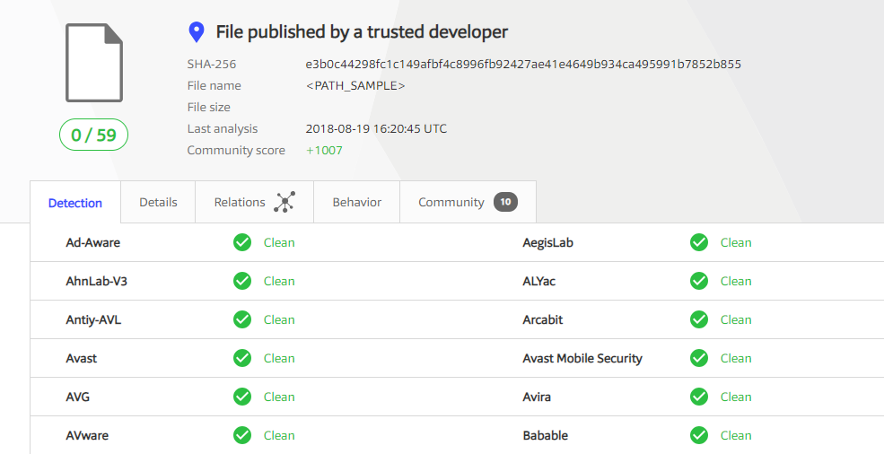884x454 pixels.
Task: Click the Clean result for AegisLab
Action: pyautogui.click(x=736, y=242)
